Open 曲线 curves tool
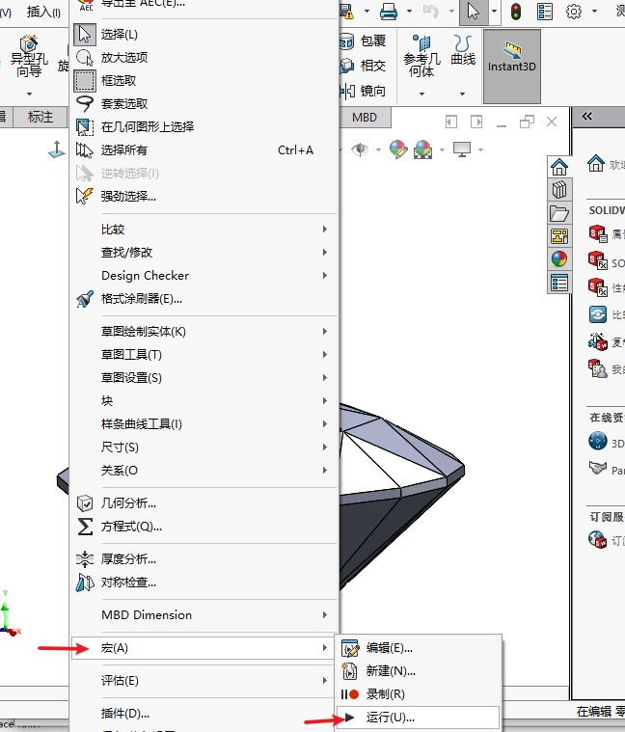Image resolution: width=625 pixels, height=732 pixels. [x=463, y=51]
